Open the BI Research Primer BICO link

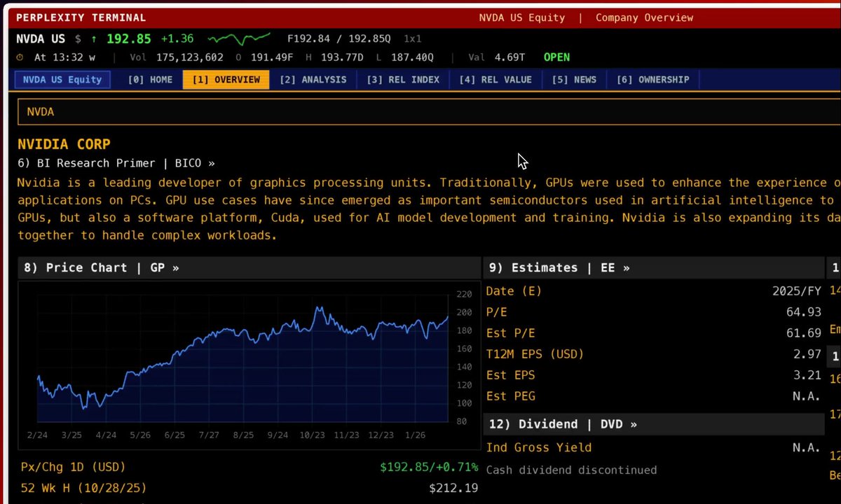116,163
